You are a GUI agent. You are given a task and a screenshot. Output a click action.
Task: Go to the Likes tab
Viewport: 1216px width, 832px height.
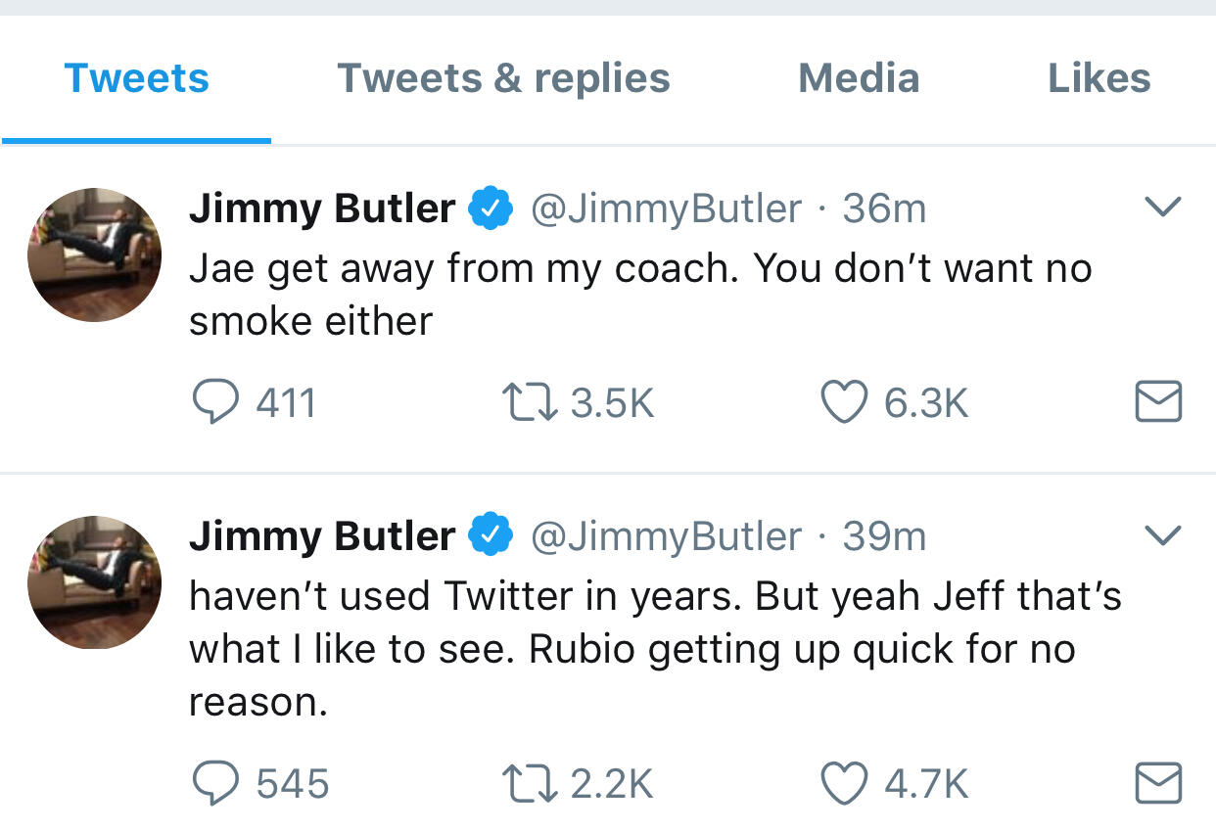(1099, 78)
